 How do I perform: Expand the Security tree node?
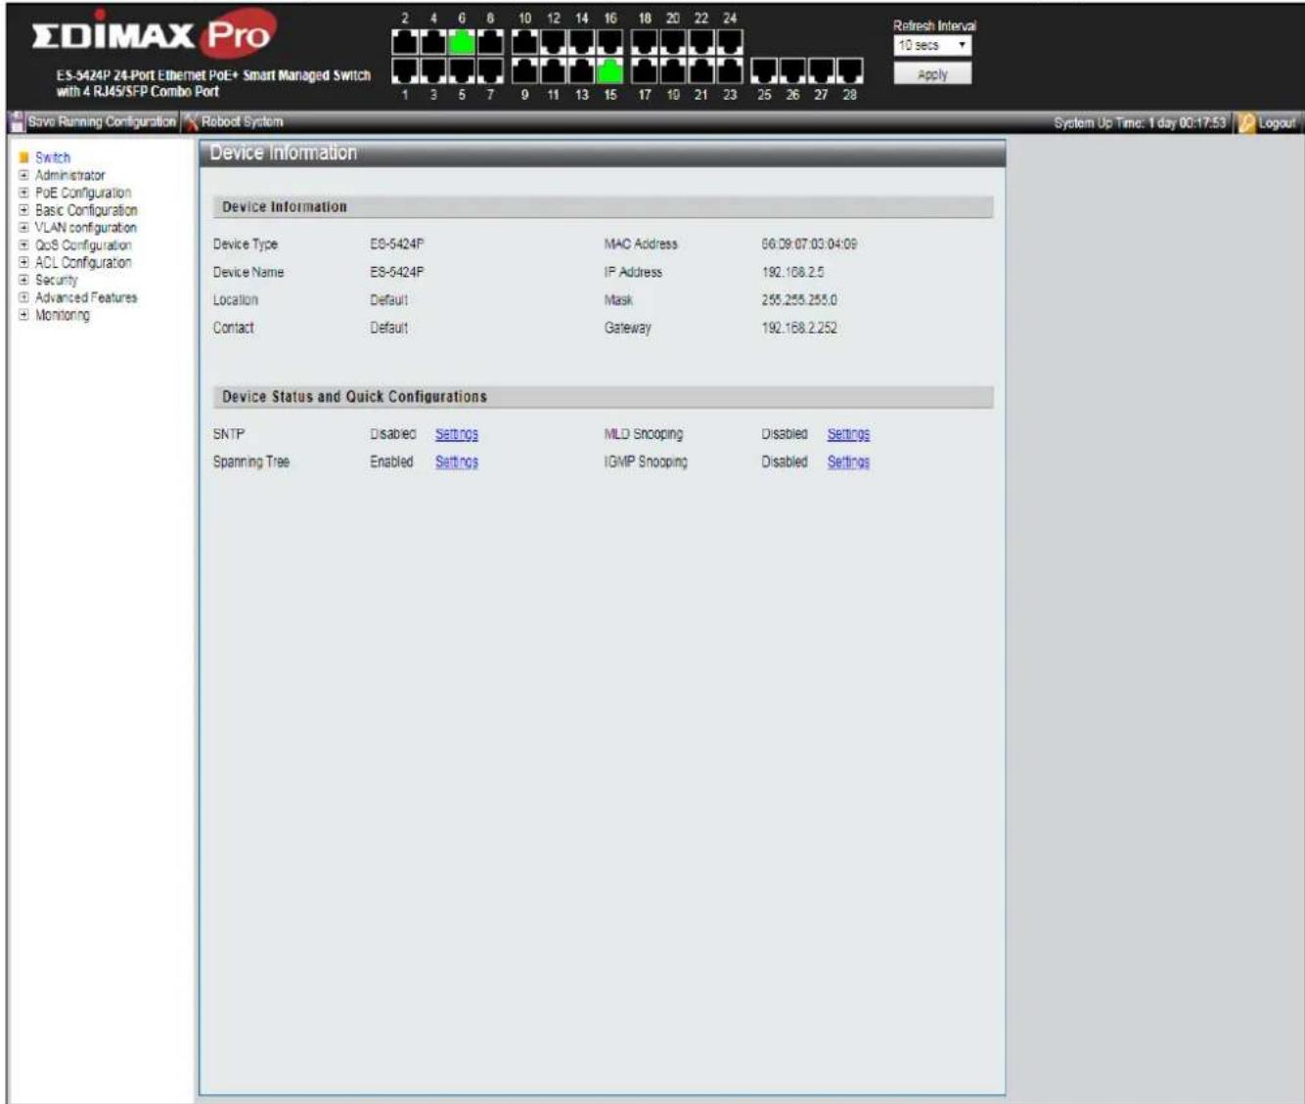click(24, 280)
